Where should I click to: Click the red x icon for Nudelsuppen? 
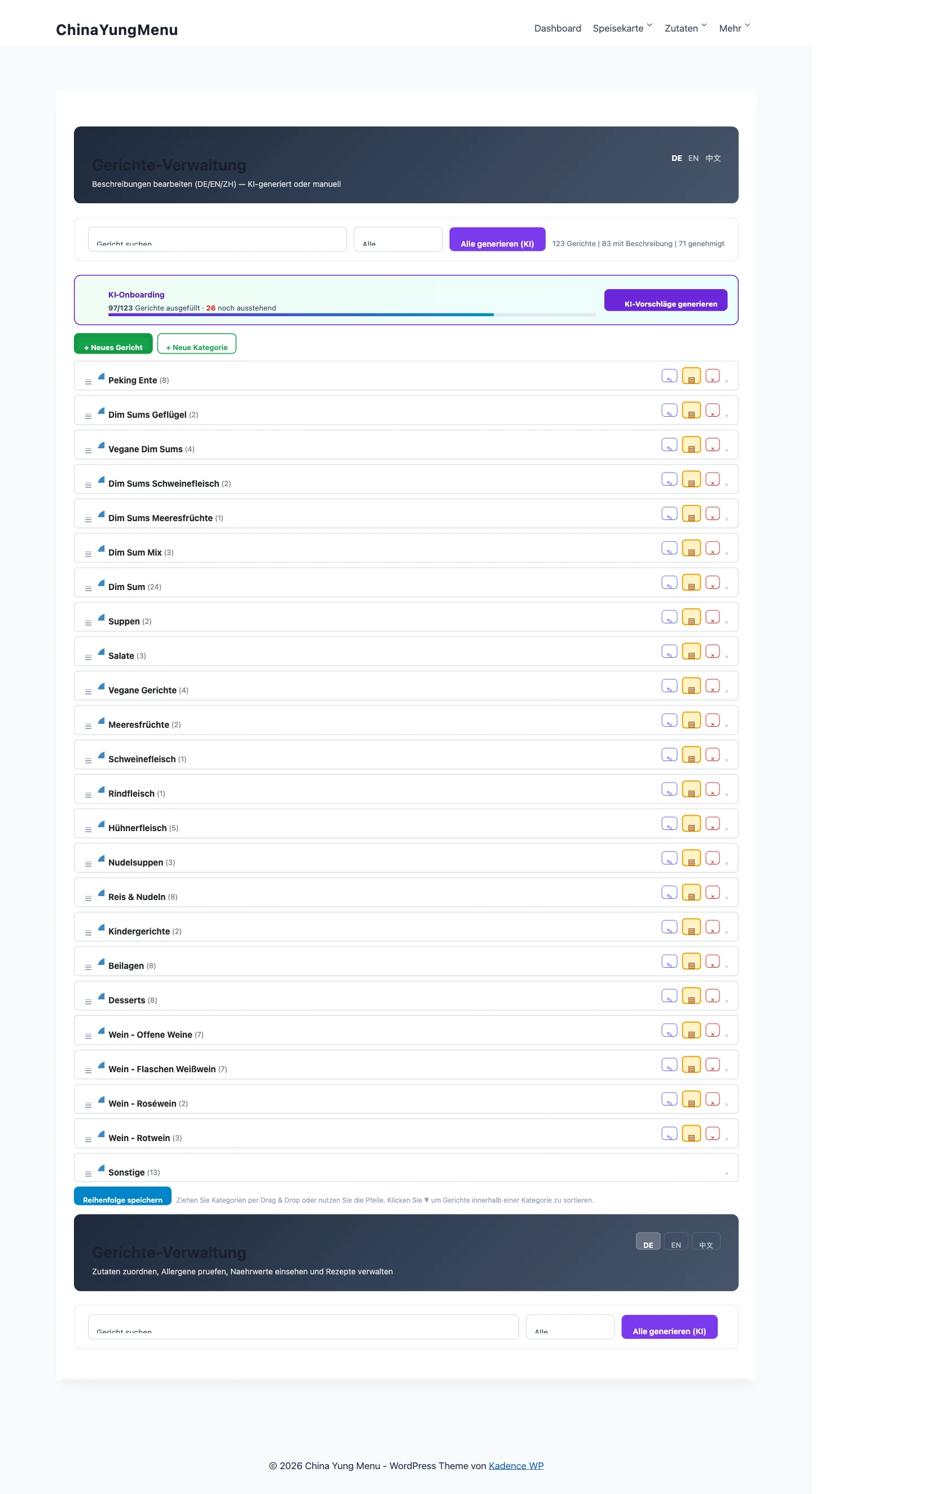(x=712, y=858)
